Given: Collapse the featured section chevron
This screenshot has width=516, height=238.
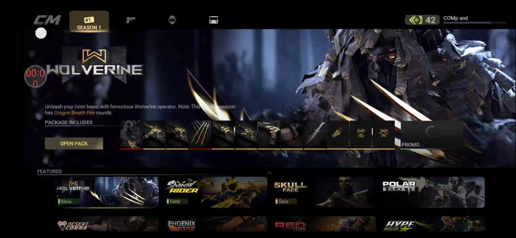Looking at the screenshot, I should 270,173.
